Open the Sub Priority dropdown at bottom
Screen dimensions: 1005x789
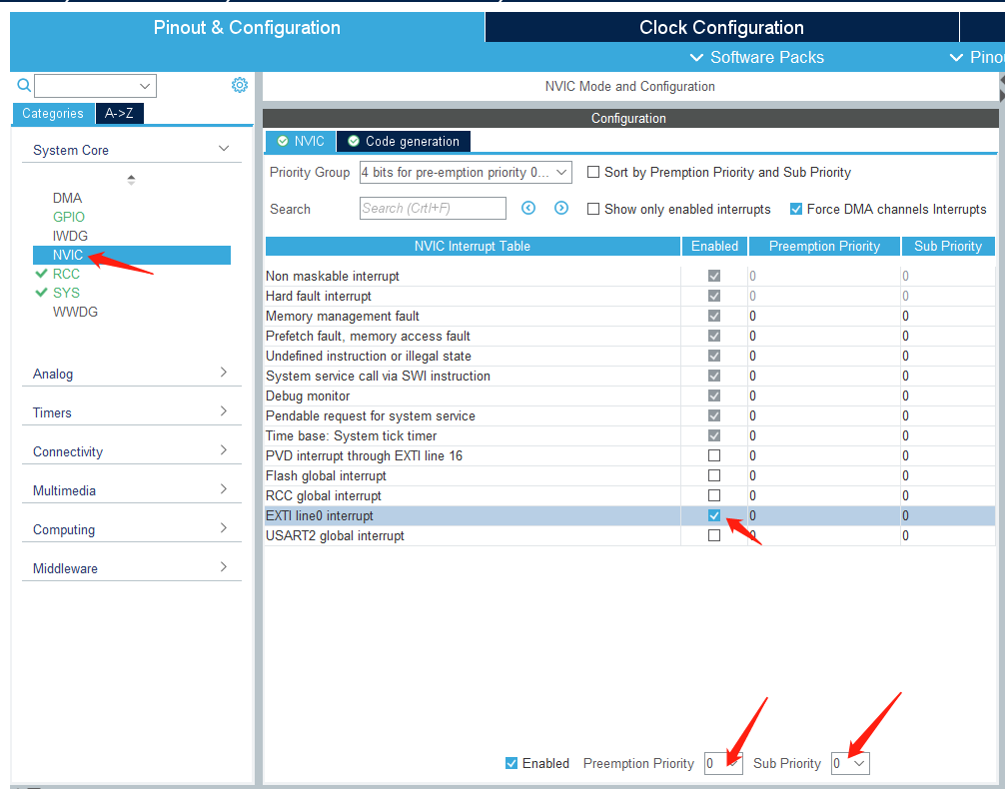(x=850, y=763)
